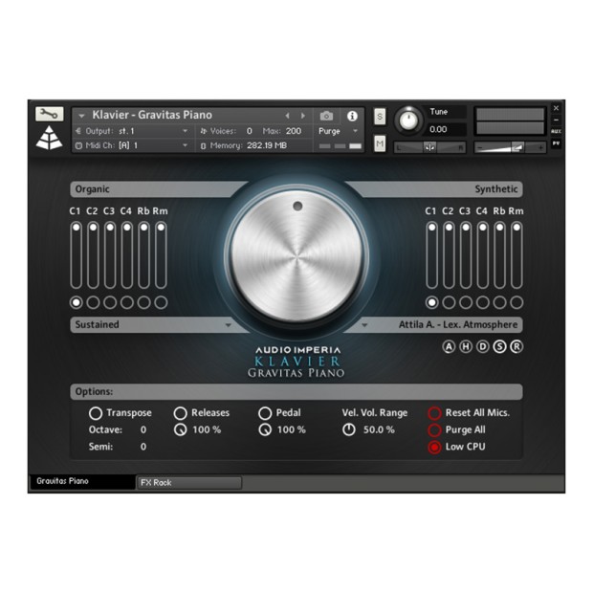Switch to the Gravitas Piano tab
This screenshot has height=593, width=593.
coord(82,481)
